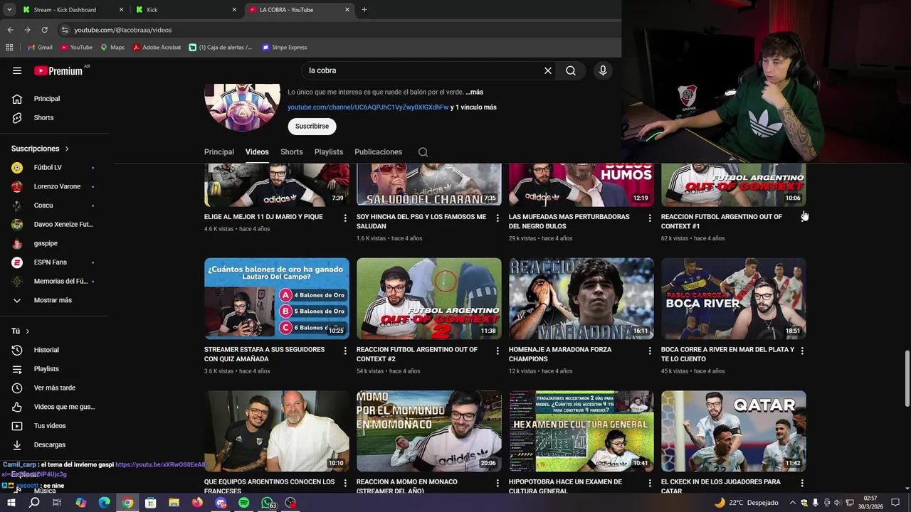Open options for ELIGE AL MEJOR 11 video
This screenshot has width=911, height=512.
tap(345, 218)
